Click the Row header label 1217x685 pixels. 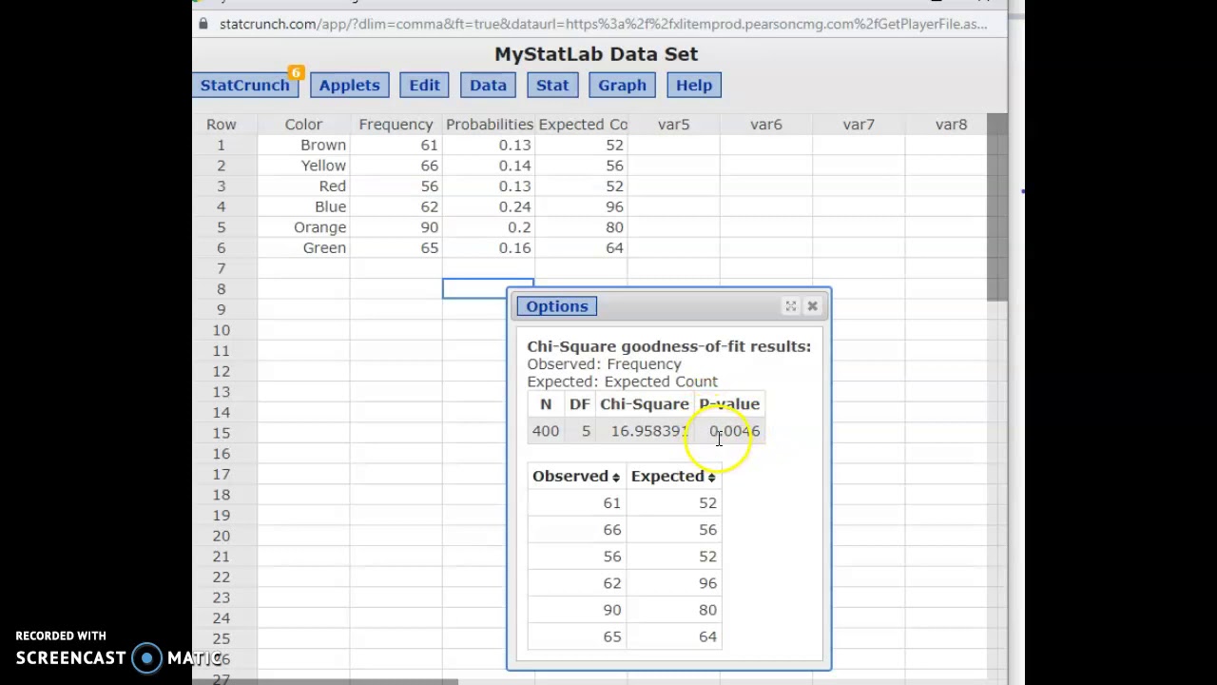point(222,125)
